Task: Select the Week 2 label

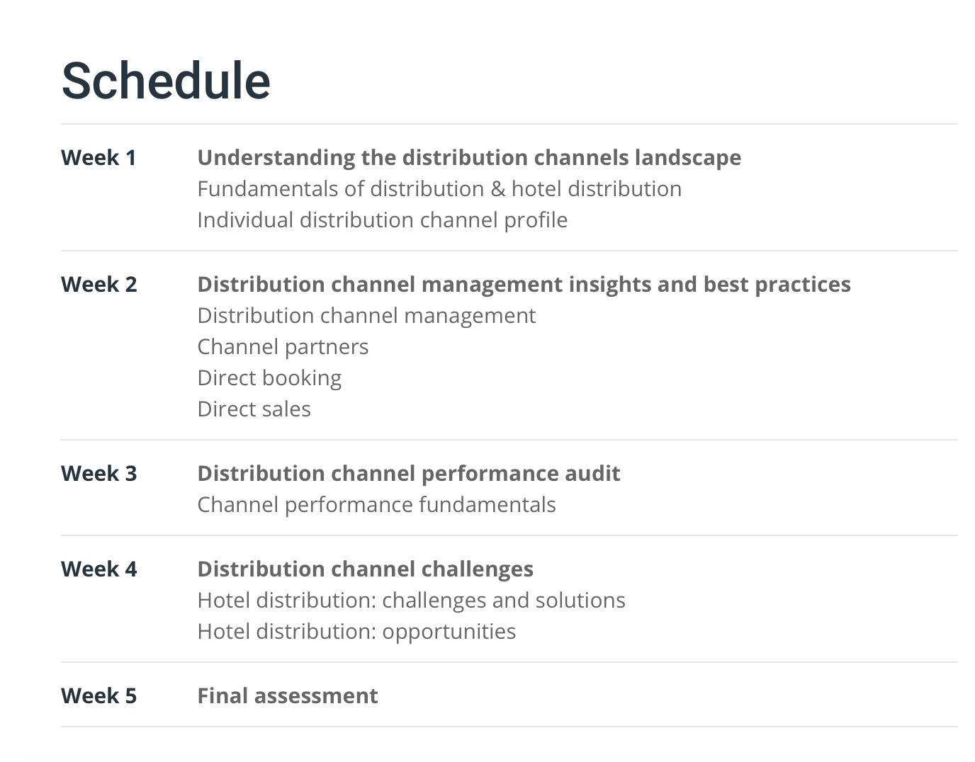Action: click(98, 285)
